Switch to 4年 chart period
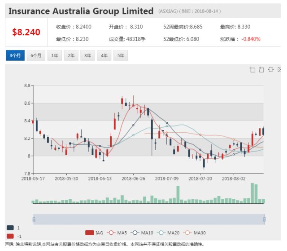This screenshot has width=287, height=251. pos(104,56)
